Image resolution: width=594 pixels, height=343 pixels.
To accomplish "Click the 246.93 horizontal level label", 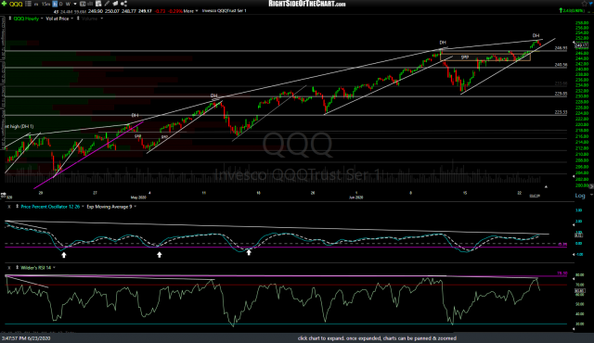I will 561,48.
